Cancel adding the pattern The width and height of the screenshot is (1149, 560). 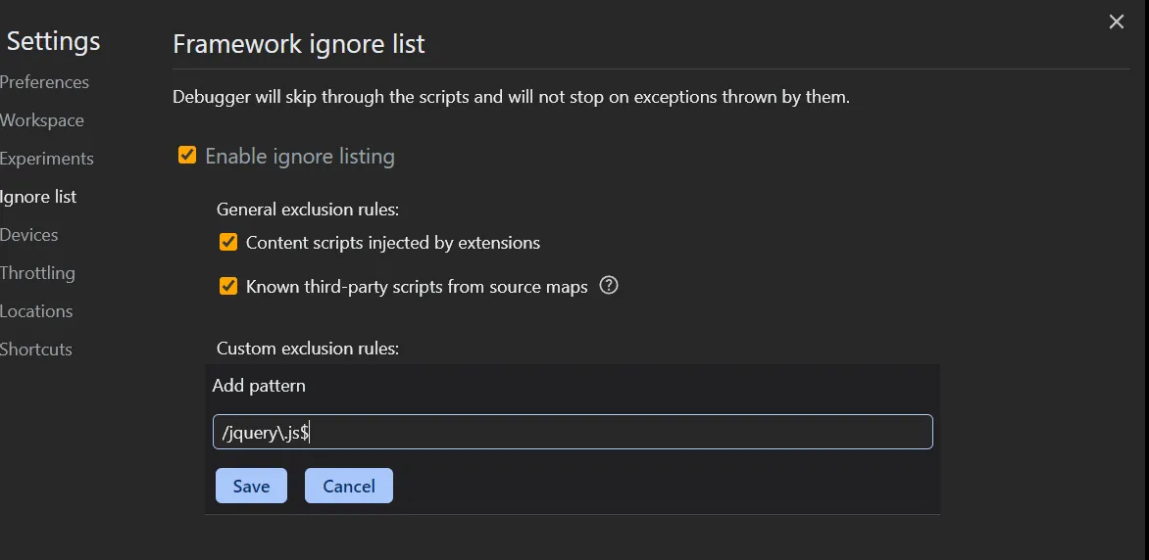click(349, 486)
